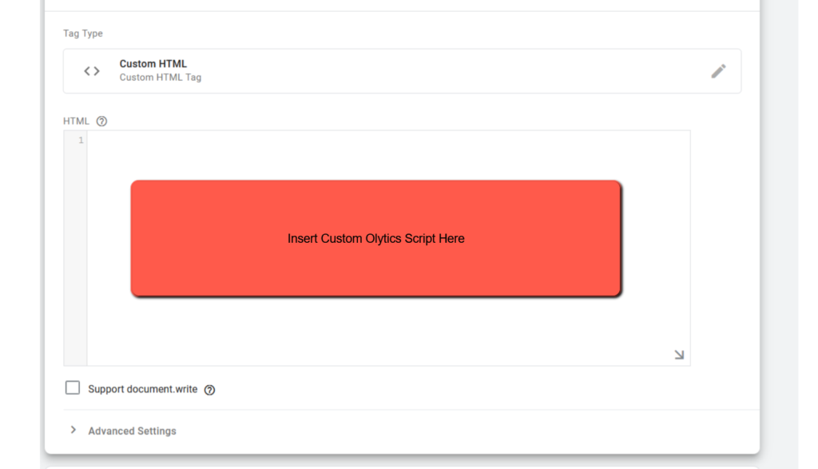818x469 pixels.
Task: Click the Custom HTML Tag subtitle
Action: (x=161, y=78)
